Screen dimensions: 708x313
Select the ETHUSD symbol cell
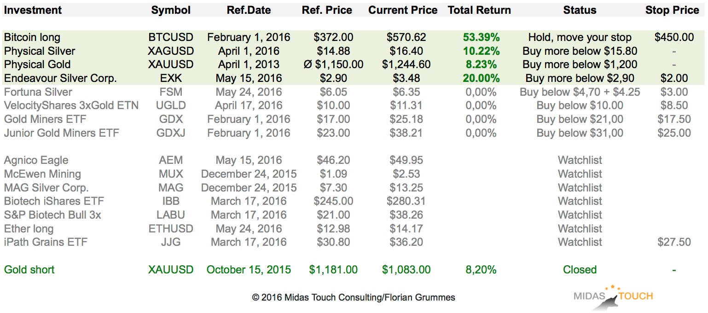click(171, 229)
